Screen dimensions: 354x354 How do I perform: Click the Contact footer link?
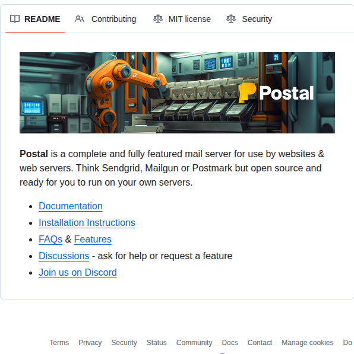coord(260,343)
